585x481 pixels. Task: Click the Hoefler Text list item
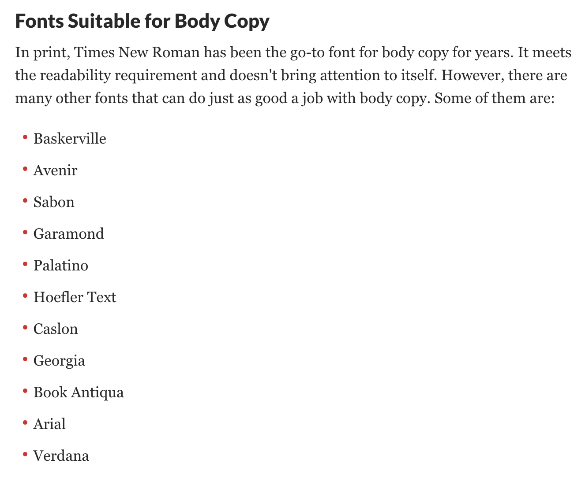75,297
